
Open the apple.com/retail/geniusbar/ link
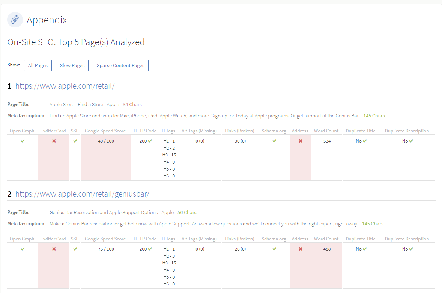coord(82,194)
